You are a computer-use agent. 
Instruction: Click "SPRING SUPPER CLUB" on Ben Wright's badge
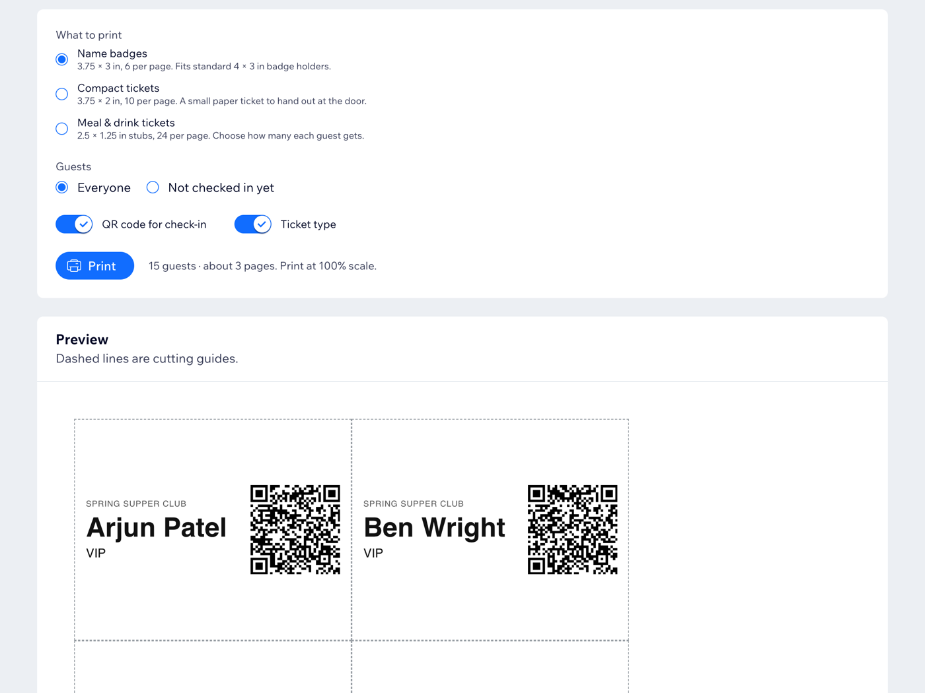coord(414,504)
